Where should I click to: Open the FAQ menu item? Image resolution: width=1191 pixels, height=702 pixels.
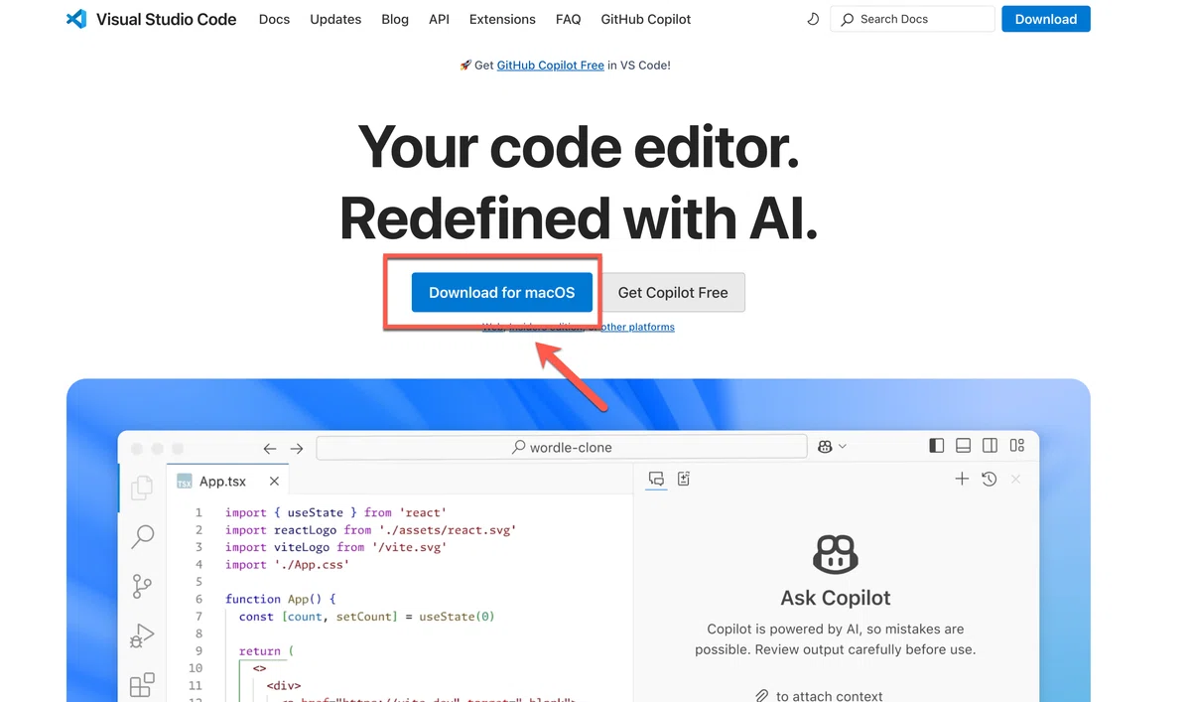569,19
